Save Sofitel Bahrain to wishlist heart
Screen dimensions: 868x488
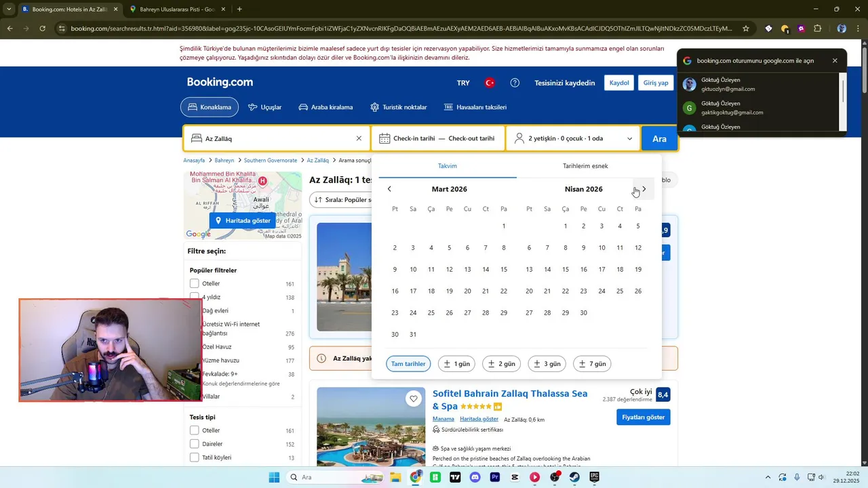[x=414, y=399]
